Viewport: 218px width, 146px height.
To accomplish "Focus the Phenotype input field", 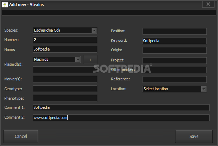I will 65,98.
